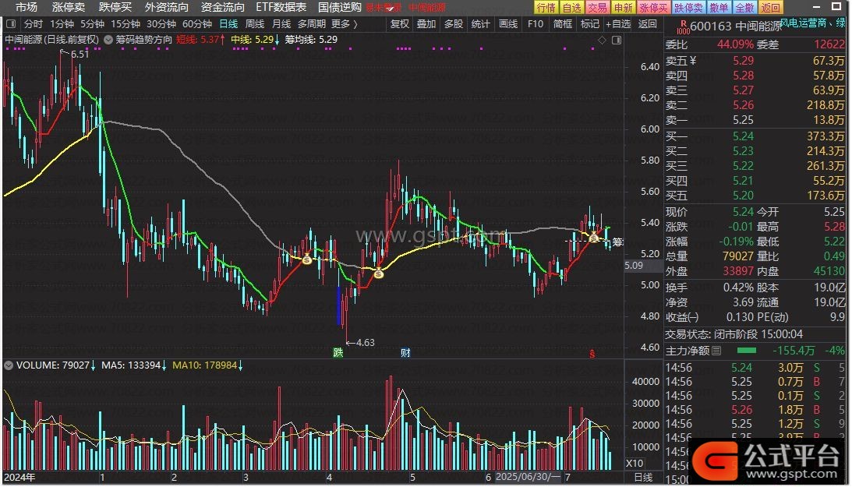Click the red 涨停买 quick button
The height and width of the screenshot is (487, 852).
(x=654, y=8)
